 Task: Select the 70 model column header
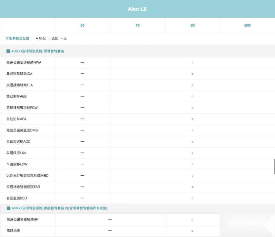point(137,26)
